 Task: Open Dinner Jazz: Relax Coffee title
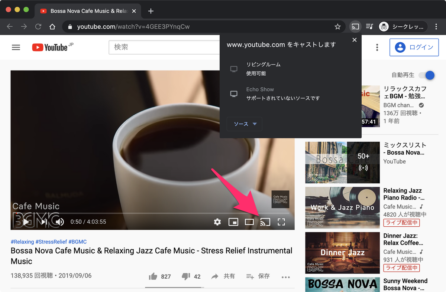tap(403, 239)
